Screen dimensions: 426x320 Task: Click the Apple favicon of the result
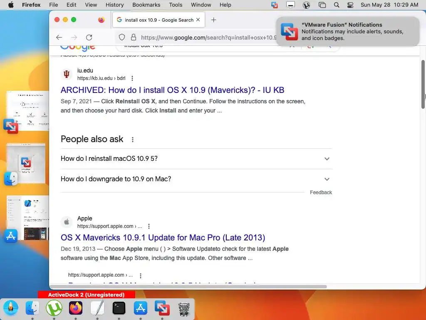point(67,222)
